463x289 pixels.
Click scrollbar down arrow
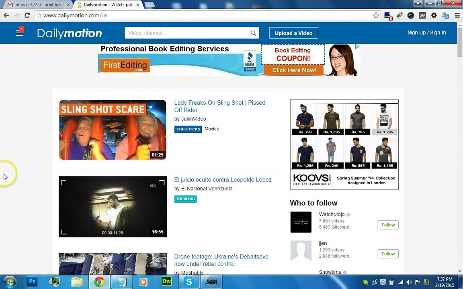460,271
